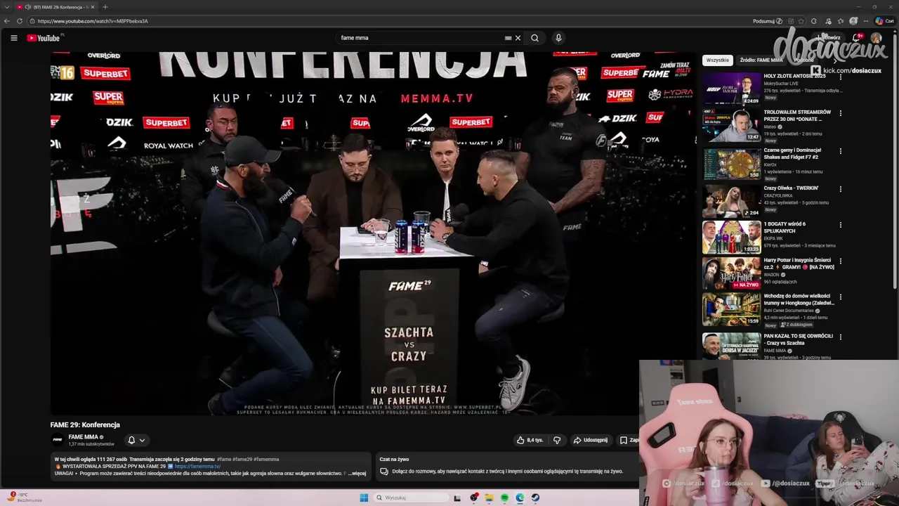Image resolution: width=899 pixels, height=506 pixels.
Task: Click the browser address bar URL
Action: pos(93,21)
